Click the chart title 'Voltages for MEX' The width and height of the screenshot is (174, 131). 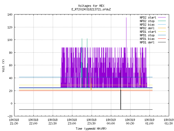pos(91,6)
